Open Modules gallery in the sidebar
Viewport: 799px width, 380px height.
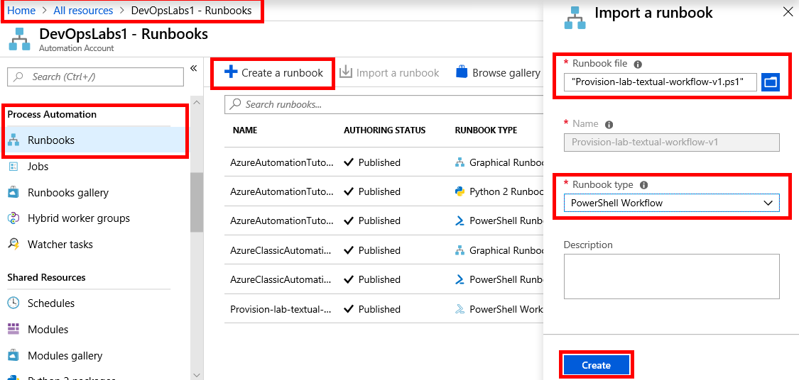[65, 356]
